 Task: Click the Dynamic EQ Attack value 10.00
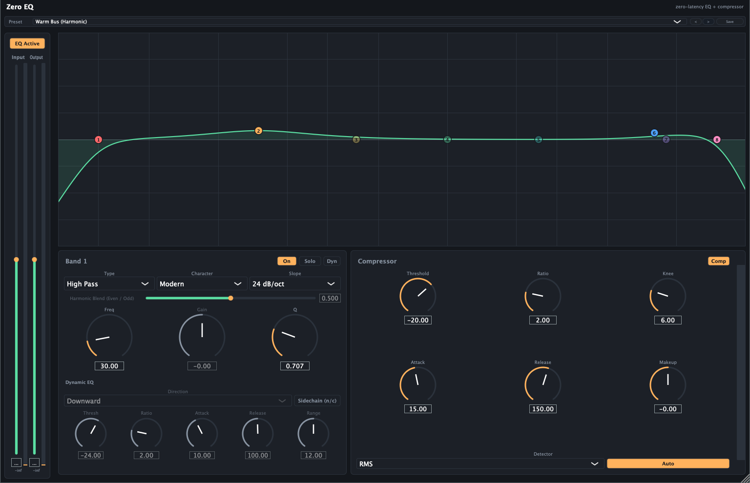(x=202, y=455)
